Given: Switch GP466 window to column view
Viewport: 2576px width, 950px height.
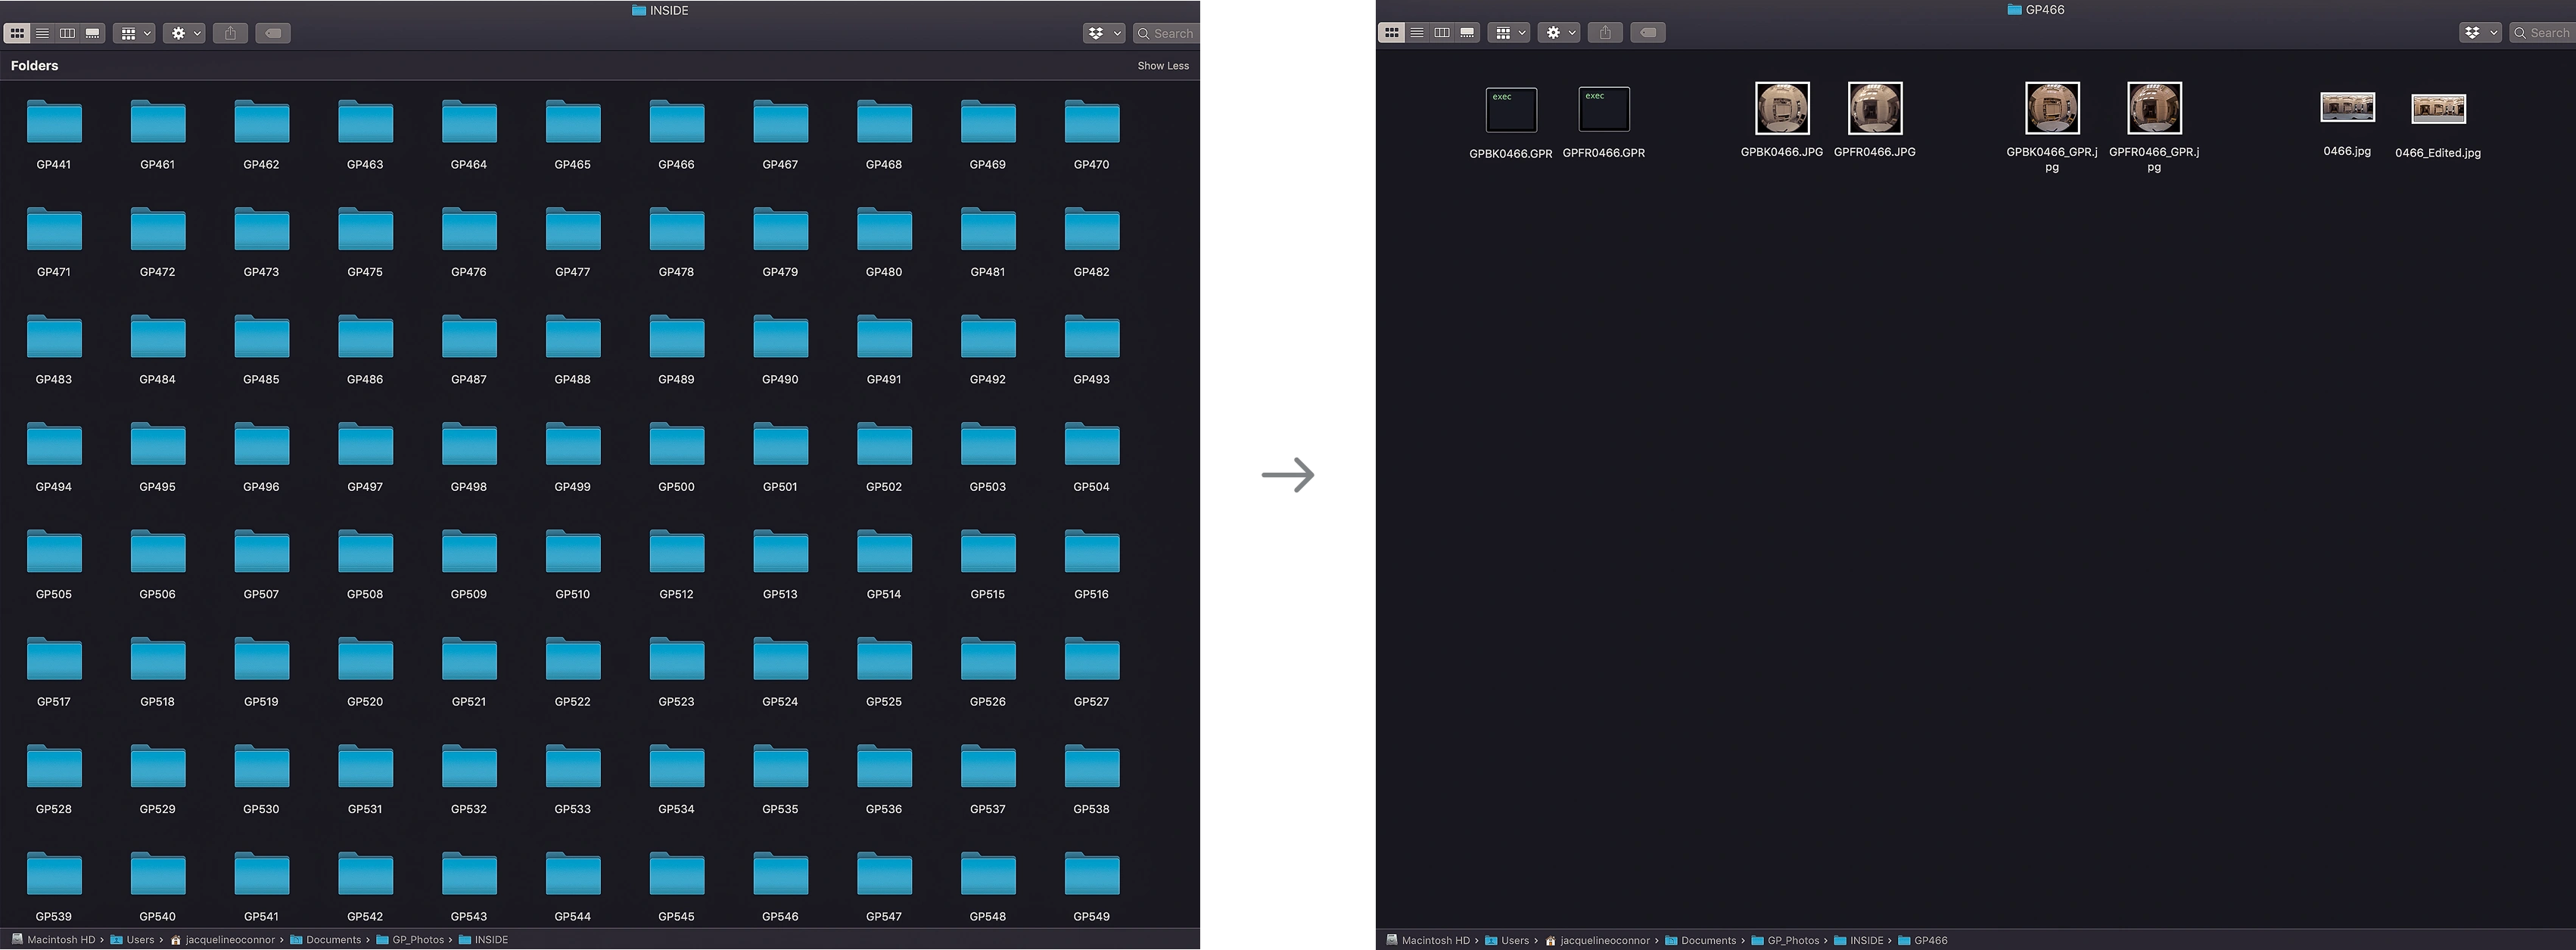Looking at the screenshot, I should click(x=1442, y=33).
